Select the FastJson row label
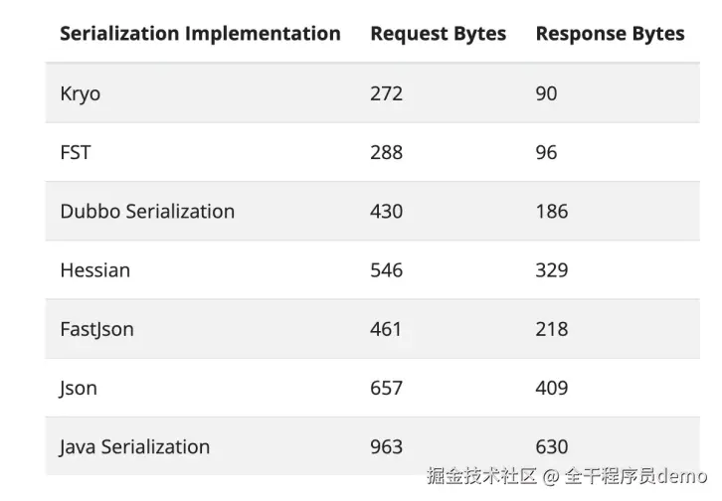The image size is (722, 501). (x=96, y=329)
